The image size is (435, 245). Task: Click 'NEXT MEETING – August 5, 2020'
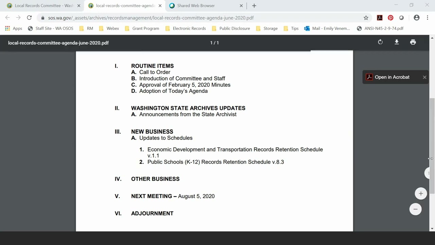click(x=173, y=196)
